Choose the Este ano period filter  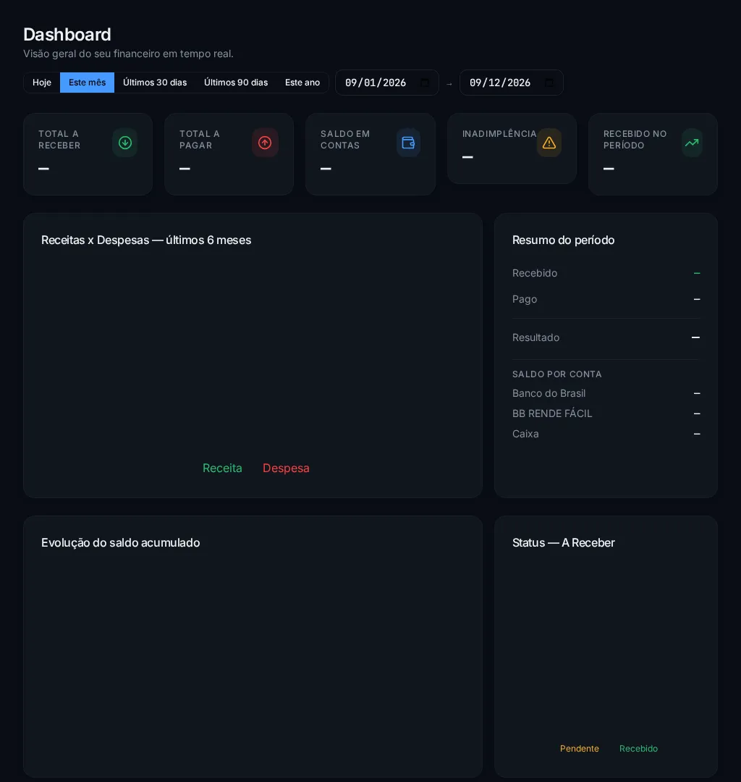click(302, 83)
